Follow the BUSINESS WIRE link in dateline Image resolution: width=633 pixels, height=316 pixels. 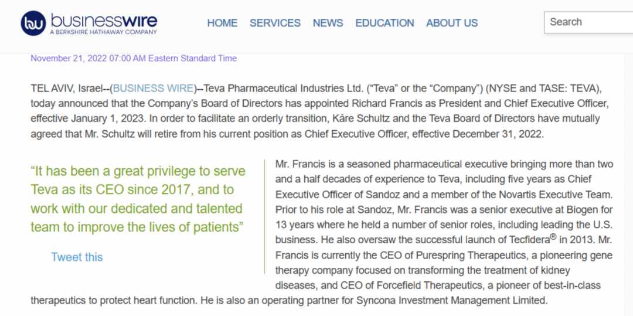click(x=154, y=89)
